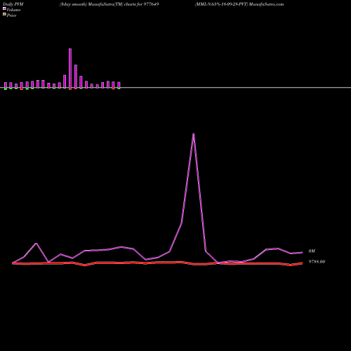The image size is (351, 351).
Task: Click the 'Daily PVM' title text
Action: [13, 4]
